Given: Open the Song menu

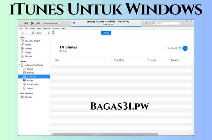Looking at the screenshot, I should [x=32, y=28].
